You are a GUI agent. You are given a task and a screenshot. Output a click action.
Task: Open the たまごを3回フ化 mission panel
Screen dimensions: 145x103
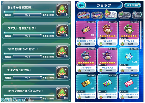click(x=36, y=73)
